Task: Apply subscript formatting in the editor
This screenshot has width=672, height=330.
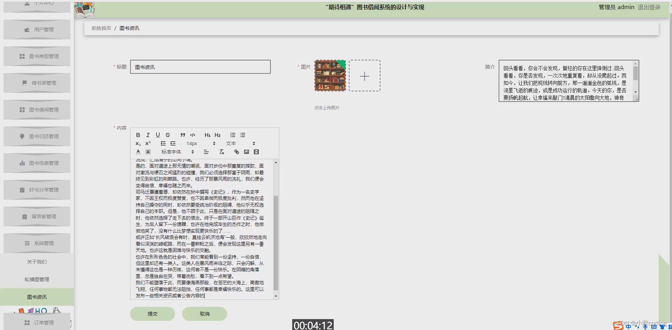Action: (x=137, y=143)
